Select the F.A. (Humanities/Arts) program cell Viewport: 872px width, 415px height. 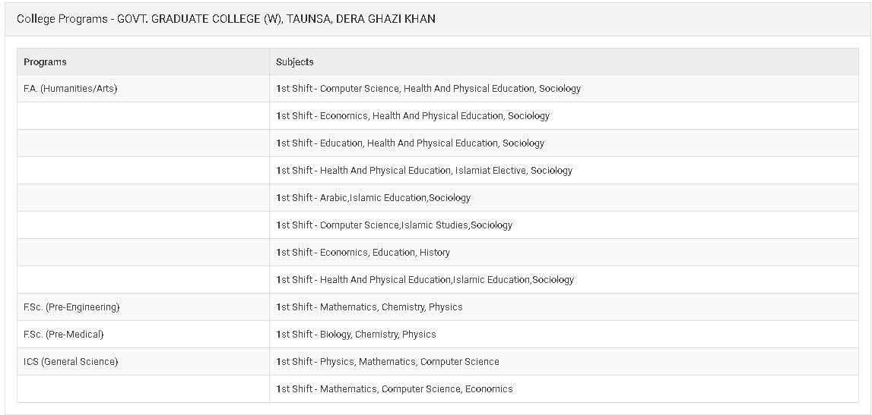click(71, 89)
